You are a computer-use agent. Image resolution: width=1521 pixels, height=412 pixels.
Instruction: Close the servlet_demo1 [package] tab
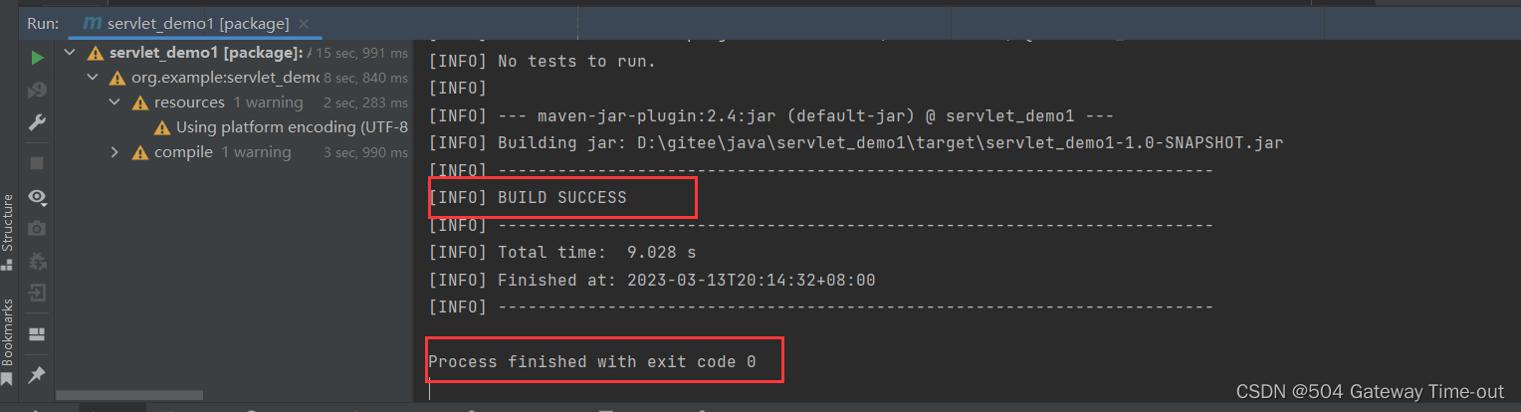point(304,23)
